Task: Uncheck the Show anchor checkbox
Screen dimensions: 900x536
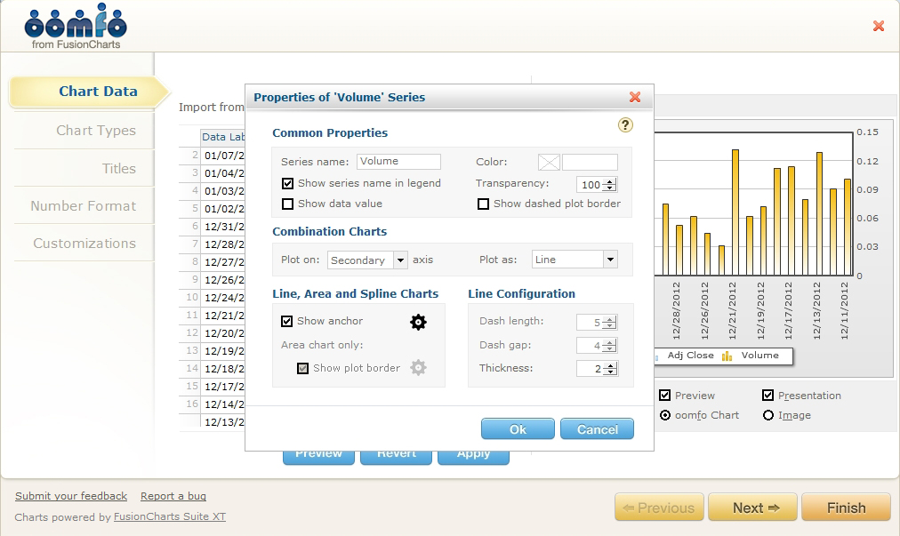Action: pyautogui.click(x=287, y=321)
